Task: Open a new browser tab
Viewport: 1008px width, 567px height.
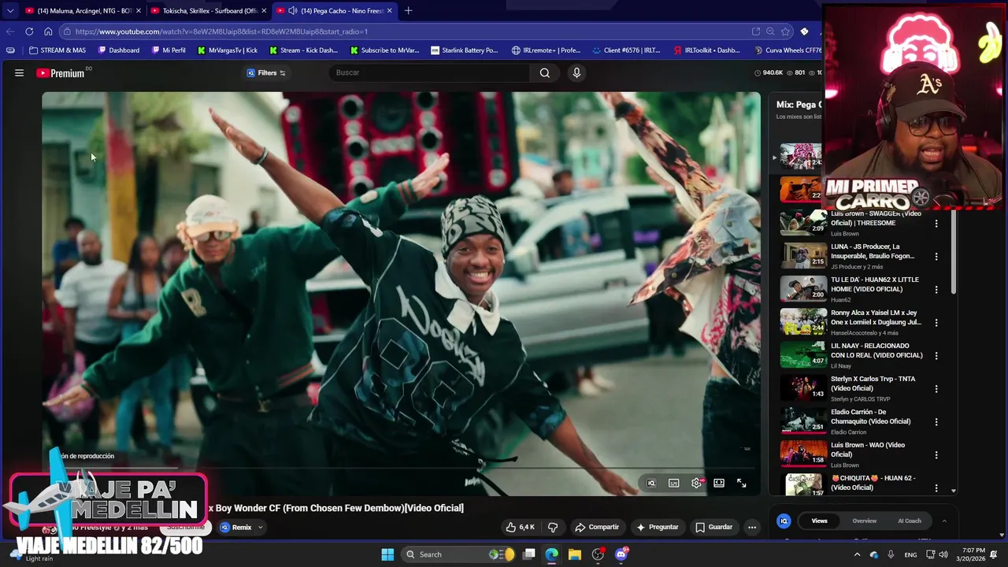Action: click(408, 11)
